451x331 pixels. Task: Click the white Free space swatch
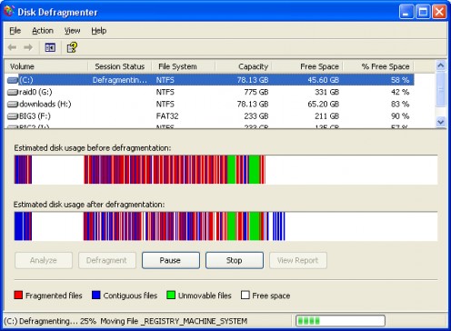coord(246,295)
